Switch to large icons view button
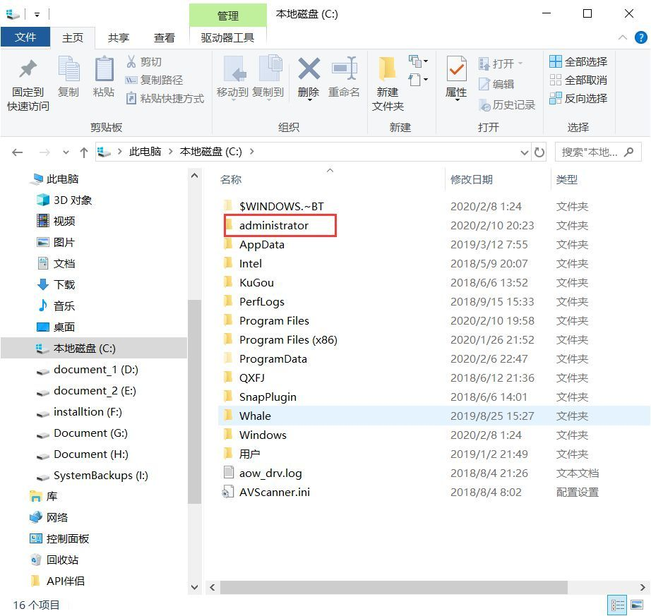651x616 pixels. point(637,605)
